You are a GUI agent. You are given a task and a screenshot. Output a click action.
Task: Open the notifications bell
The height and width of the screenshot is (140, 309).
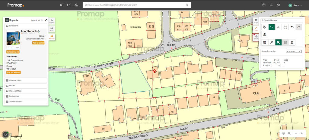click(x=271, y=5)
